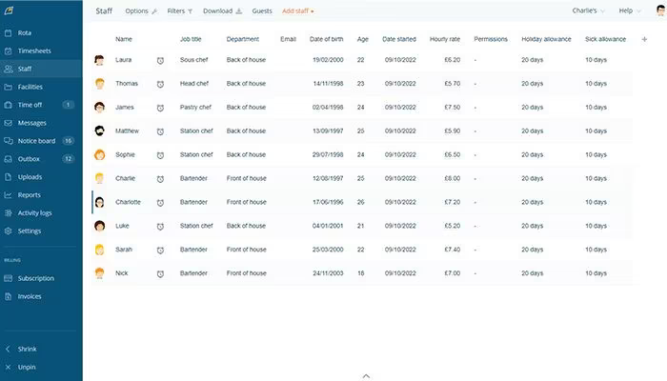This screenshot has width=667, height=381.
Task: Open the Help dropdown
Action: click(x=629, y=10)
